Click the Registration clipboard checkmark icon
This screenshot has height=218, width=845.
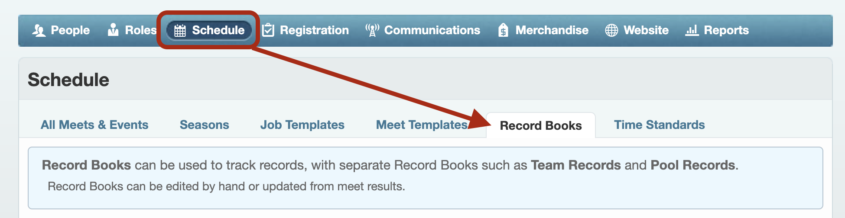(x=268, y=30)
